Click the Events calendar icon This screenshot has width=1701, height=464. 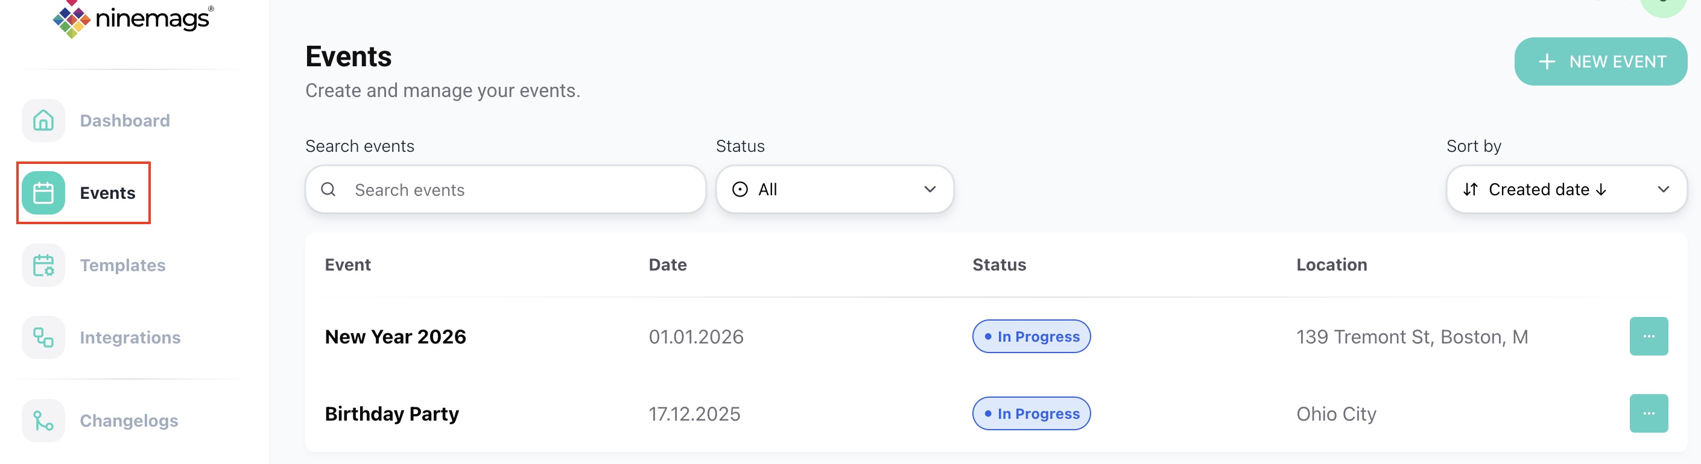point(43,193)
